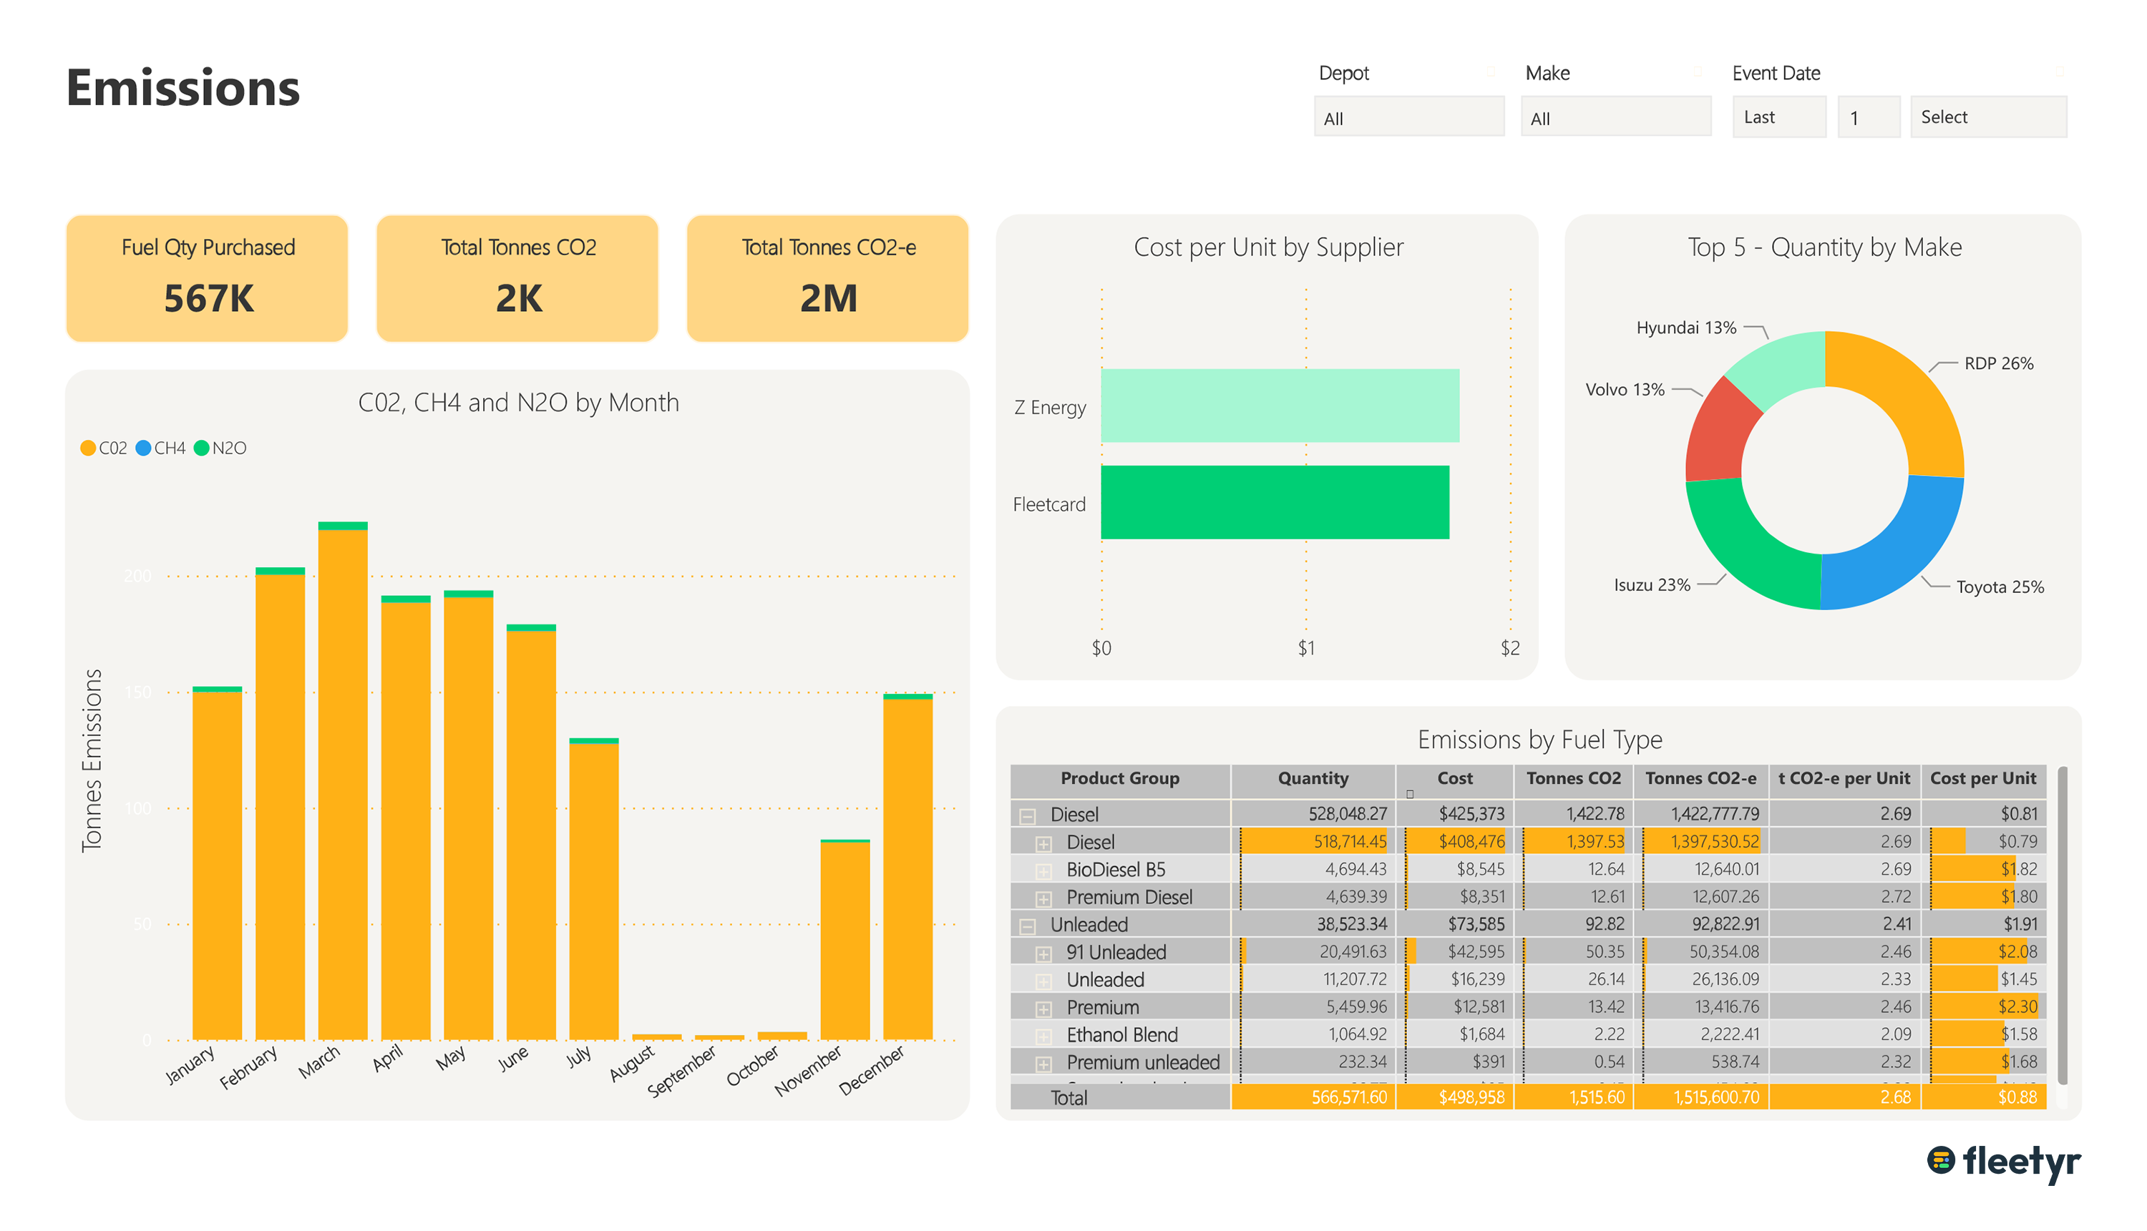The image size is (2147, 1231).
Task: Open the Event Date Last dropdown
Action: pyautogui.click(x=1778, y=117)
